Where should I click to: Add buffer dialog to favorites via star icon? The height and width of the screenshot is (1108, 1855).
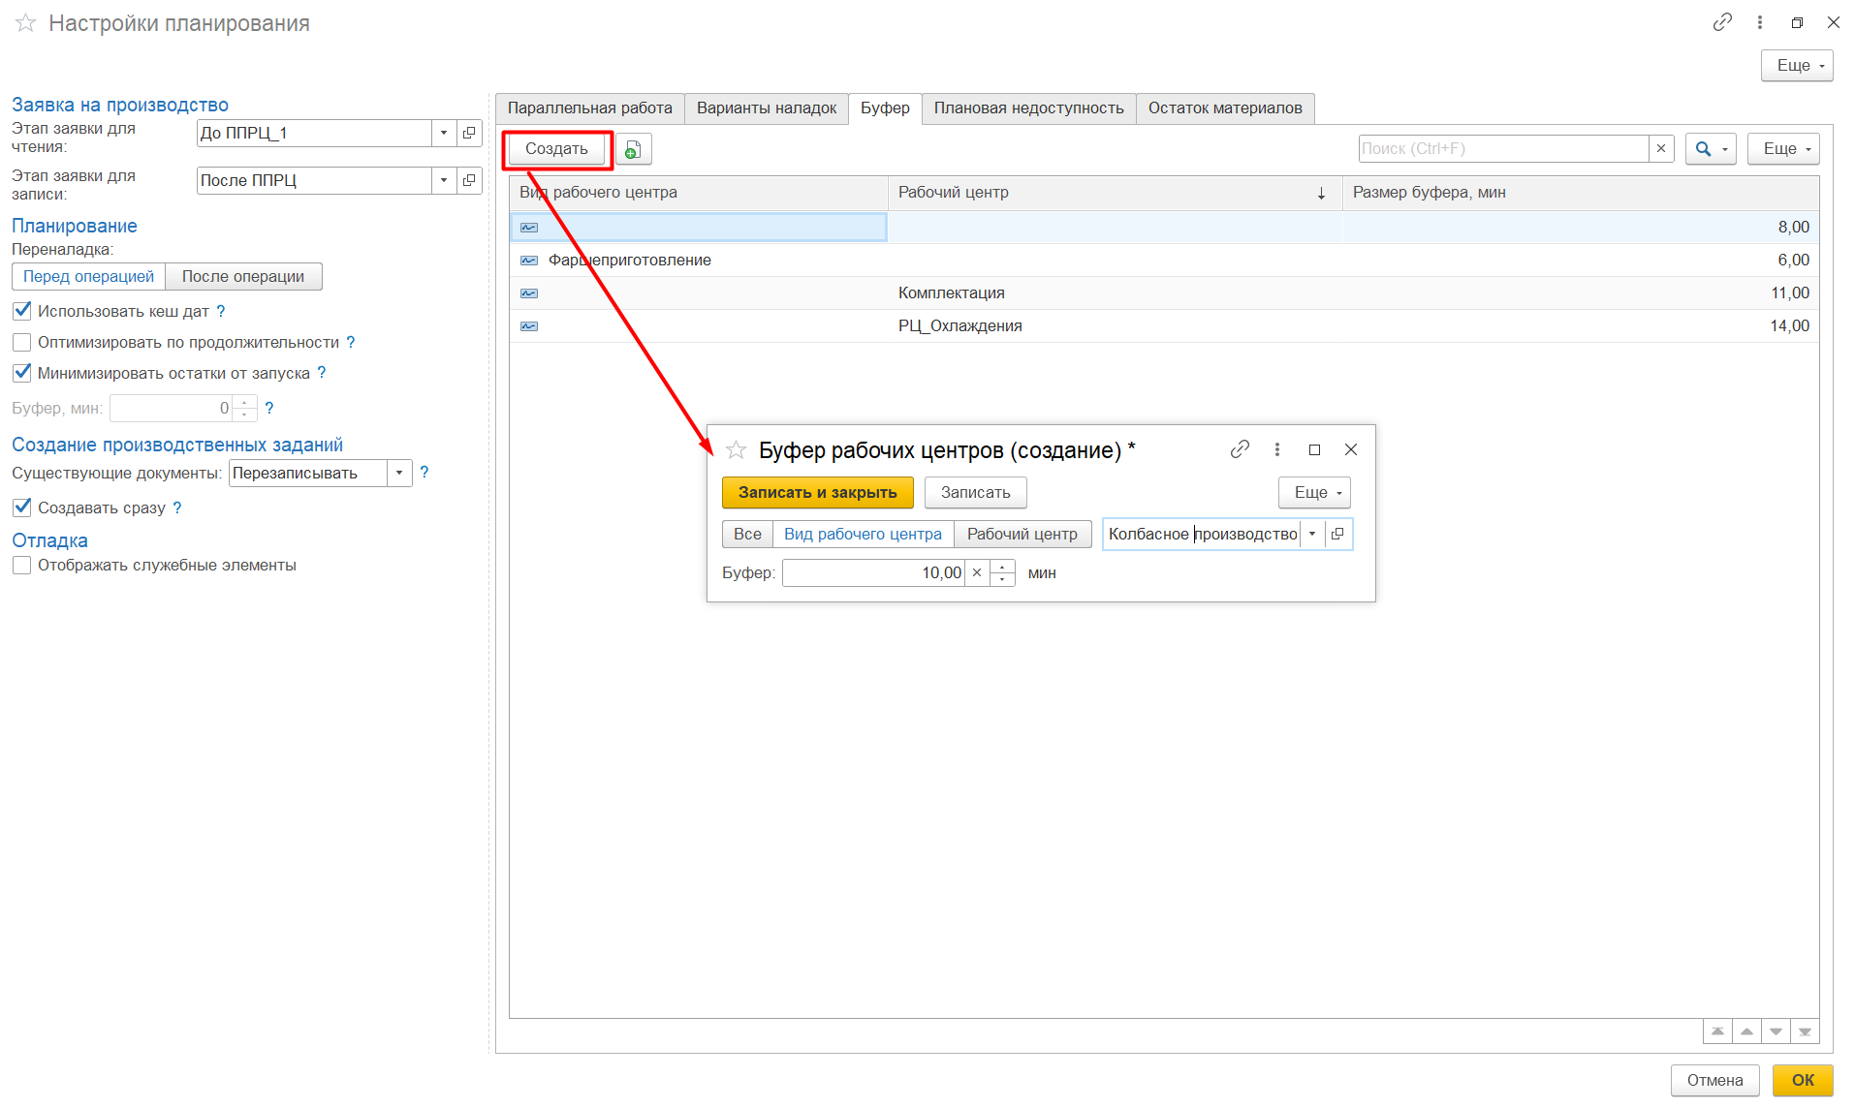737,450
